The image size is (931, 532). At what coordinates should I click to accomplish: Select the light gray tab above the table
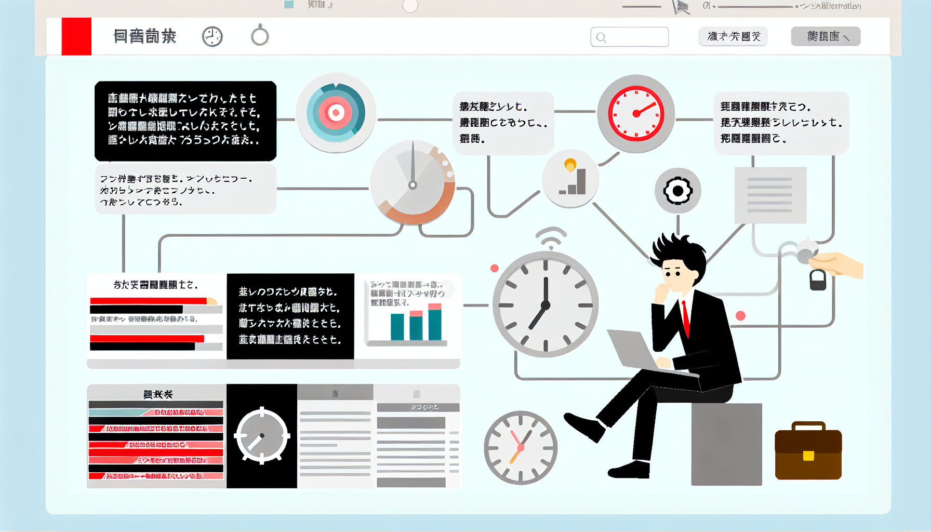(417, 392)
